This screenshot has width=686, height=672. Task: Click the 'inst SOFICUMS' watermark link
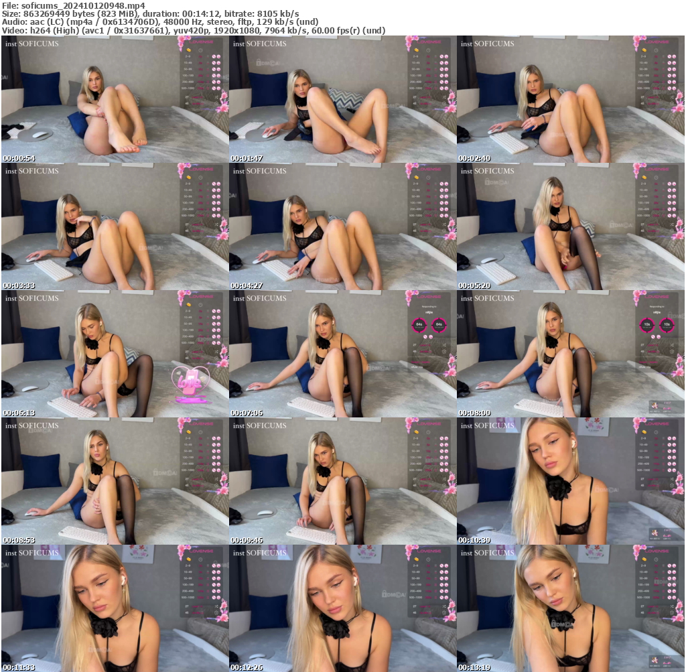[x=32, y=44]
